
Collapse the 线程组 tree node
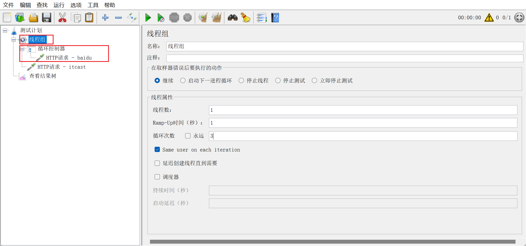click(x=14, y=40)
